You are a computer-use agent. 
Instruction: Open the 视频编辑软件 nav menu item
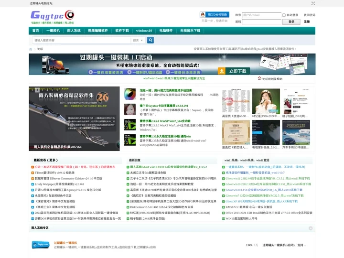coord(98,31)
